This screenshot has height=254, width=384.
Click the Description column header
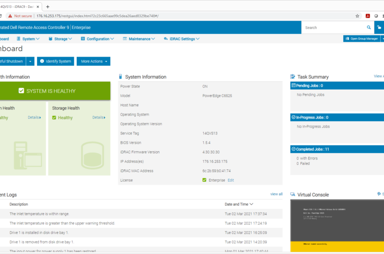click(19, 204)
